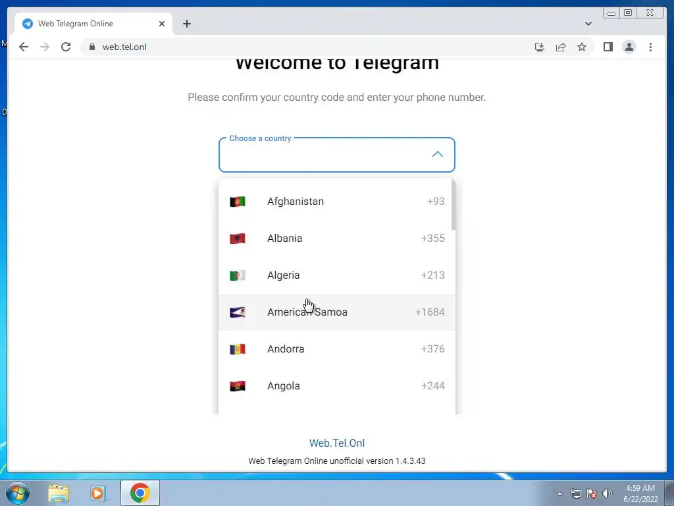This screenshot has width=674, height=506.
Task: Open the Chrome side panel
Action: tap(608, 47)
